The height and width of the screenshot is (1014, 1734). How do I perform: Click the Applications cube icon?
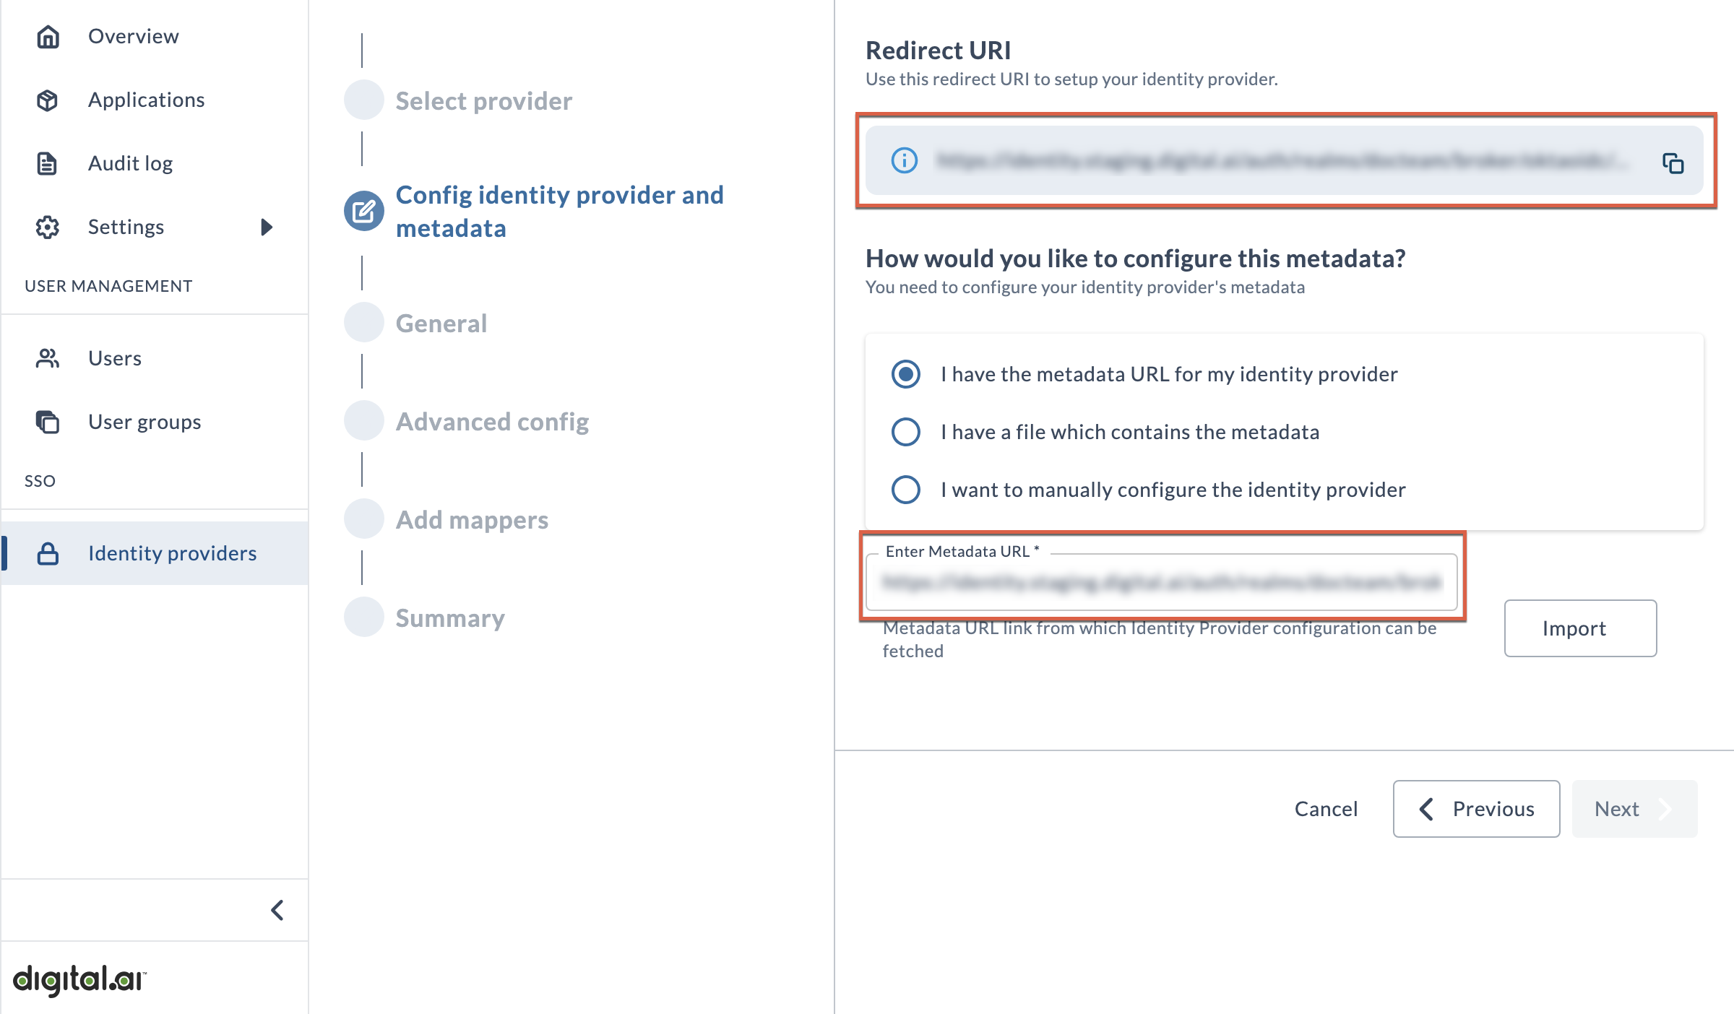(x=48, y=100)
